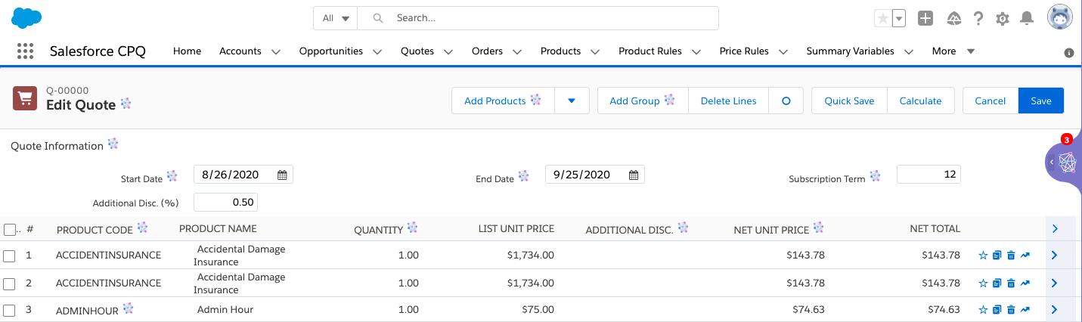This screenshot has height=322, width=1082.
Task: Click the Additional Disc. (%) field
Action: pos(225,202)
